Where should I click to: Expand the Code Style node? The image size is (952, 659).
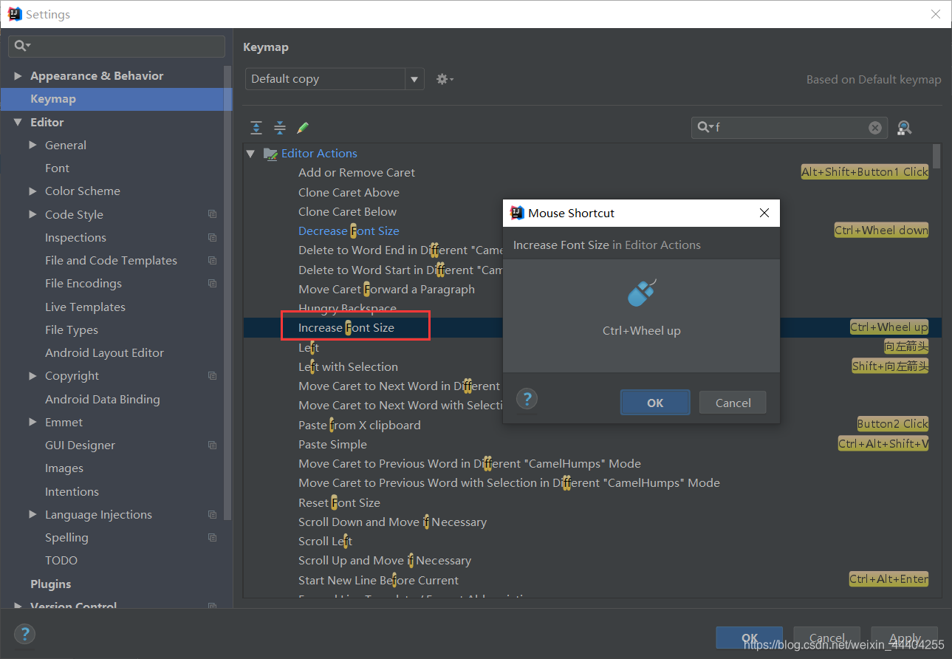pos(32,214)
